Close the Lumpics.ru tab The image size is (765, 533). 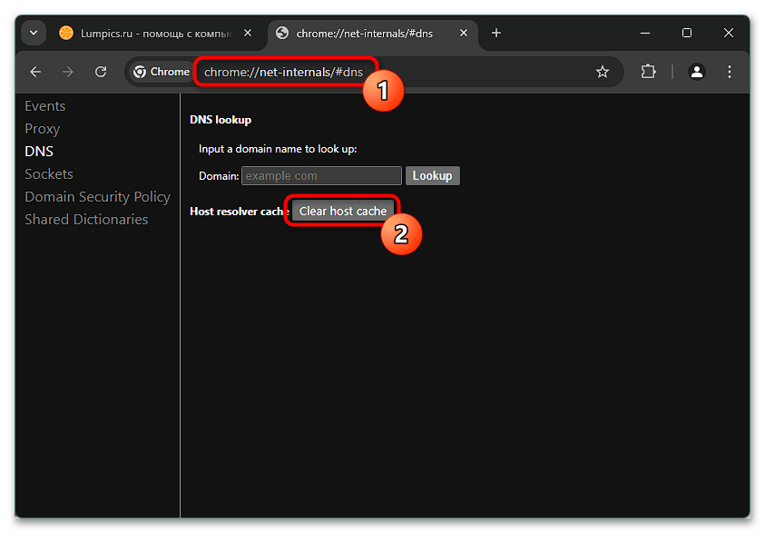[248, 34]
